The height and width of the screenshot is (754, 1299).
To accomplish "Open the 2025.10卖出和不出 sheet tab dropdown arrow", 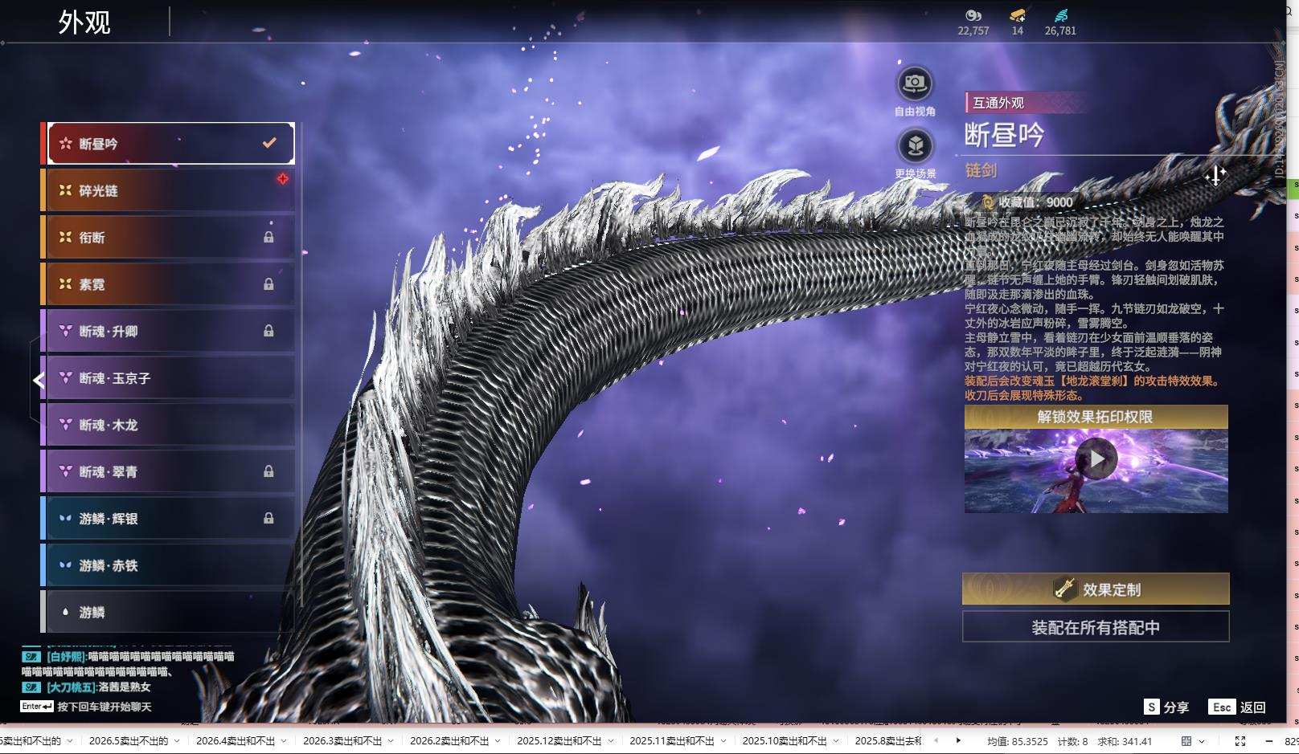I will point(835,741).
